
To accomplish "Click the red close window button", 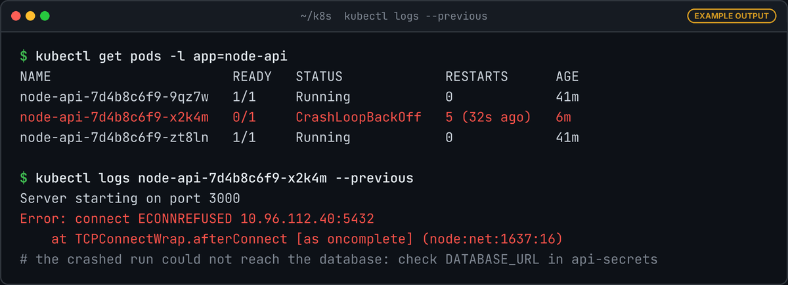I will tap(16, 16).
